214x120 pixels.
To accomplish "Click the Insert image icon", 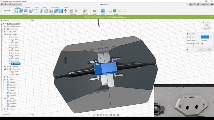I will tap(103, 11).
